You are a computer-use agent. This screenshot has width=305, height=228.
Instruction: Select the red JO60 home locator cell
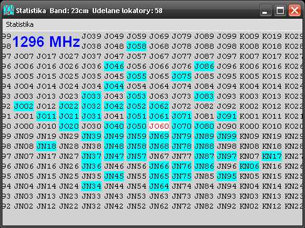click(159, 126)
